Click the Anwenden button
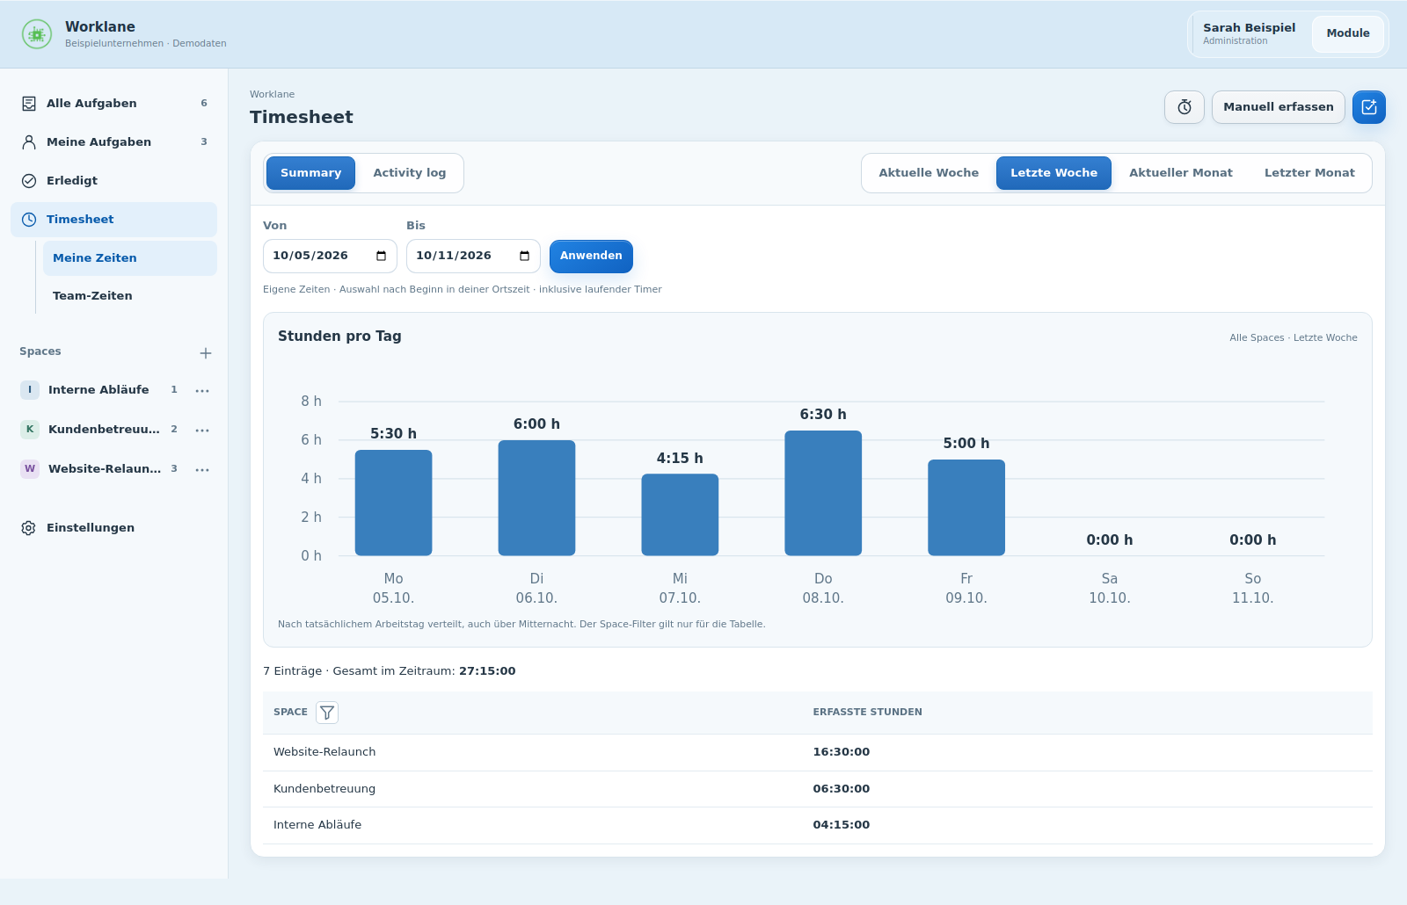Viewport: 1407px width, 905px height. tap(591, 257)
